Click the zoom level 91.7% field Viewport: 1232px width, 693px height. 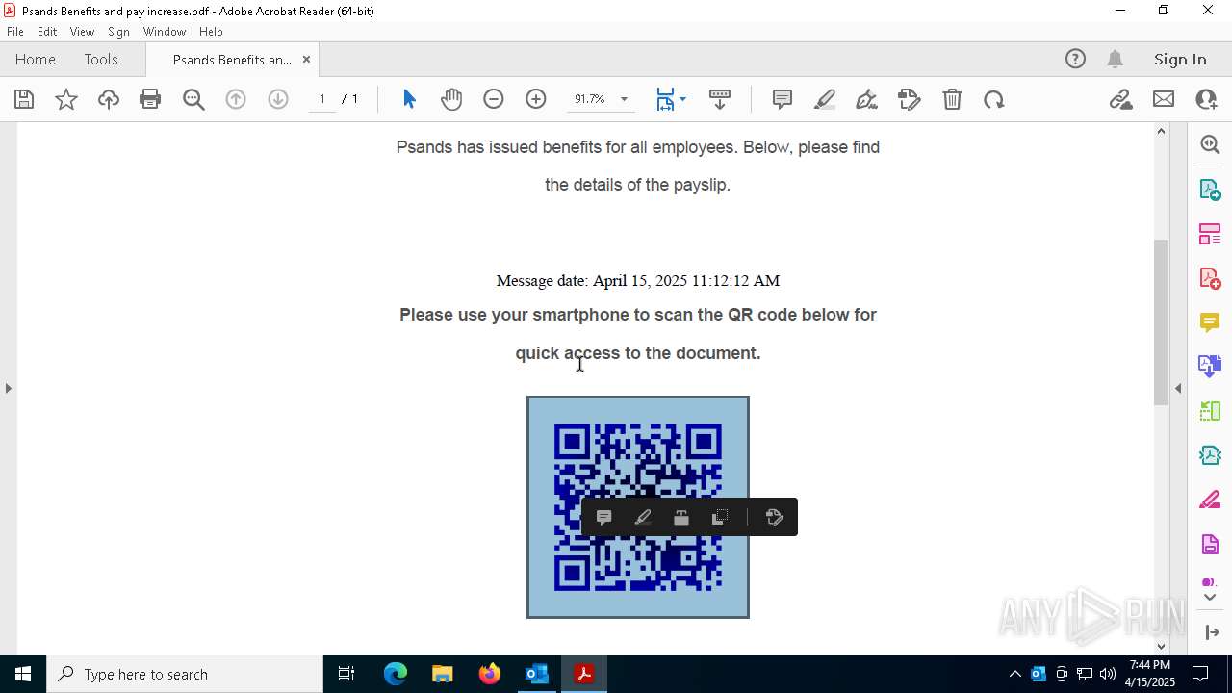(x=589, y=99)
